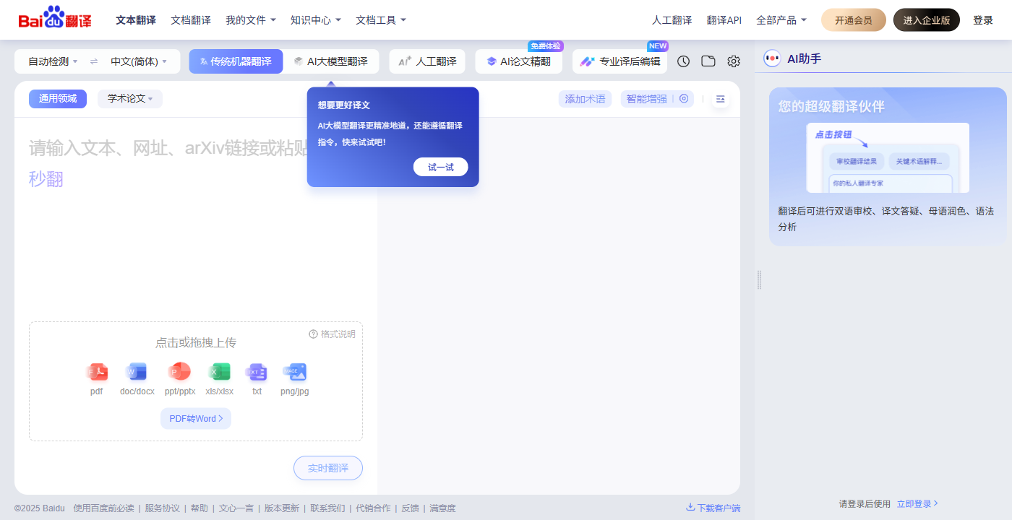Select the 通用领域 general domain option
Image resolution: width=1012 pixels, height=520 pixels.
tap(58, 99)
